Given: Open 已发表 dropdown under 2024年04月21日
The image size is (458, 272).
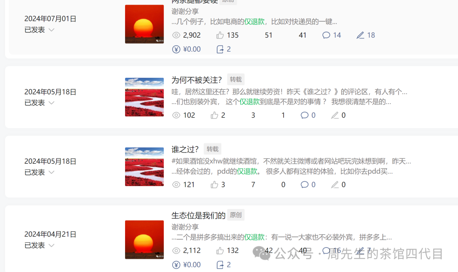Looking at the screenshot, I should (51, 245).
